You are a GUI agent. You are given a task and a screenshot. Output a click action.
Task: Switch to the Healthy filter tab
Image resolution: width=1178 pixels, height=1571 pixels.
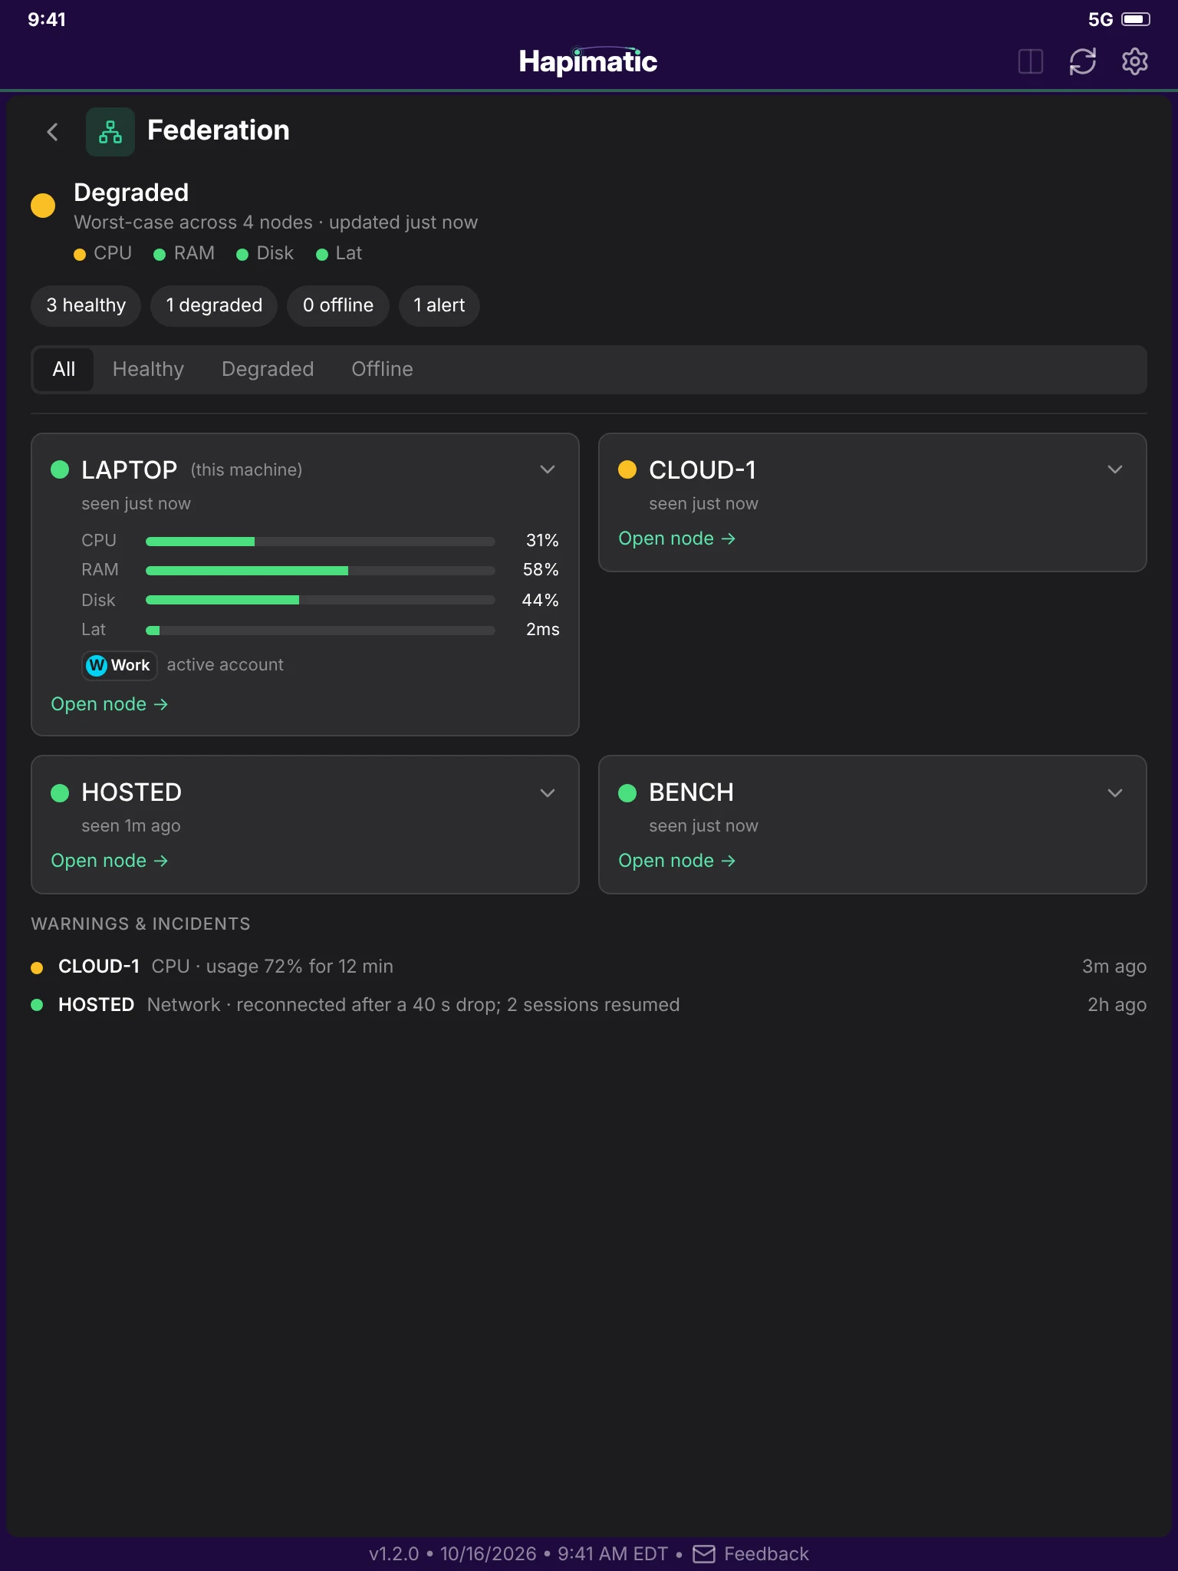[x=148, y=370]
